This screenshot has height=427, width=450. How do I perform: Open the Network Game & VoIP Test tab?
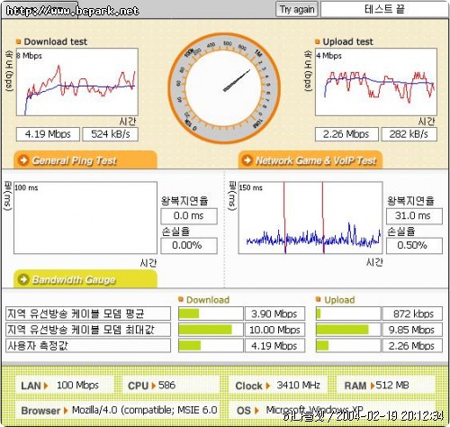pyautogui.click(x=310, y=160)
